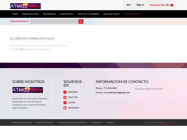Click the Aqui link to continue shopping
The image size is (187, 140).
click(22, 49)
